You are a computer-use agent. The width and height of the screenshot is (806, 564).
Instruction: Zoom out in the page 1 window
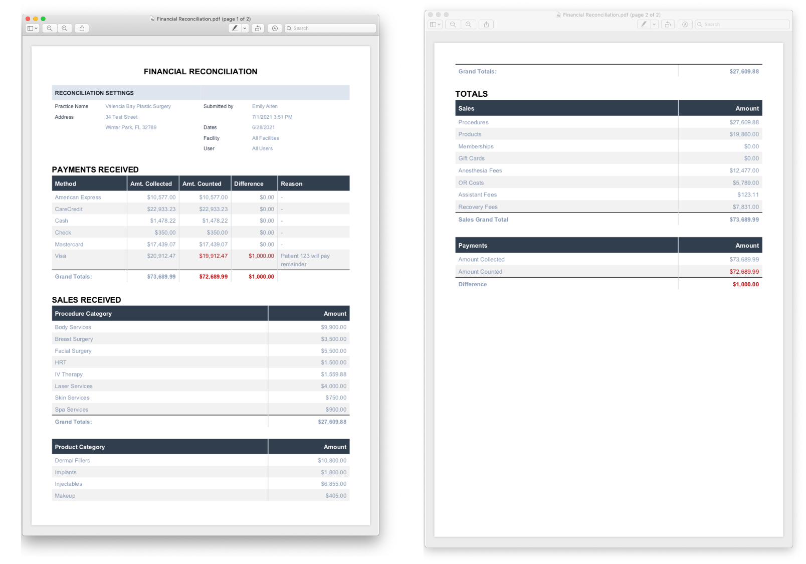[x=49, y=29]
